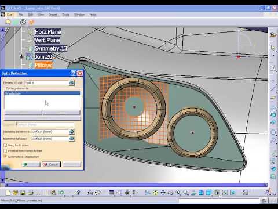Click the icon beside Element to cut field
Viewport: 278px width, 209px height.
pos(71,82)
